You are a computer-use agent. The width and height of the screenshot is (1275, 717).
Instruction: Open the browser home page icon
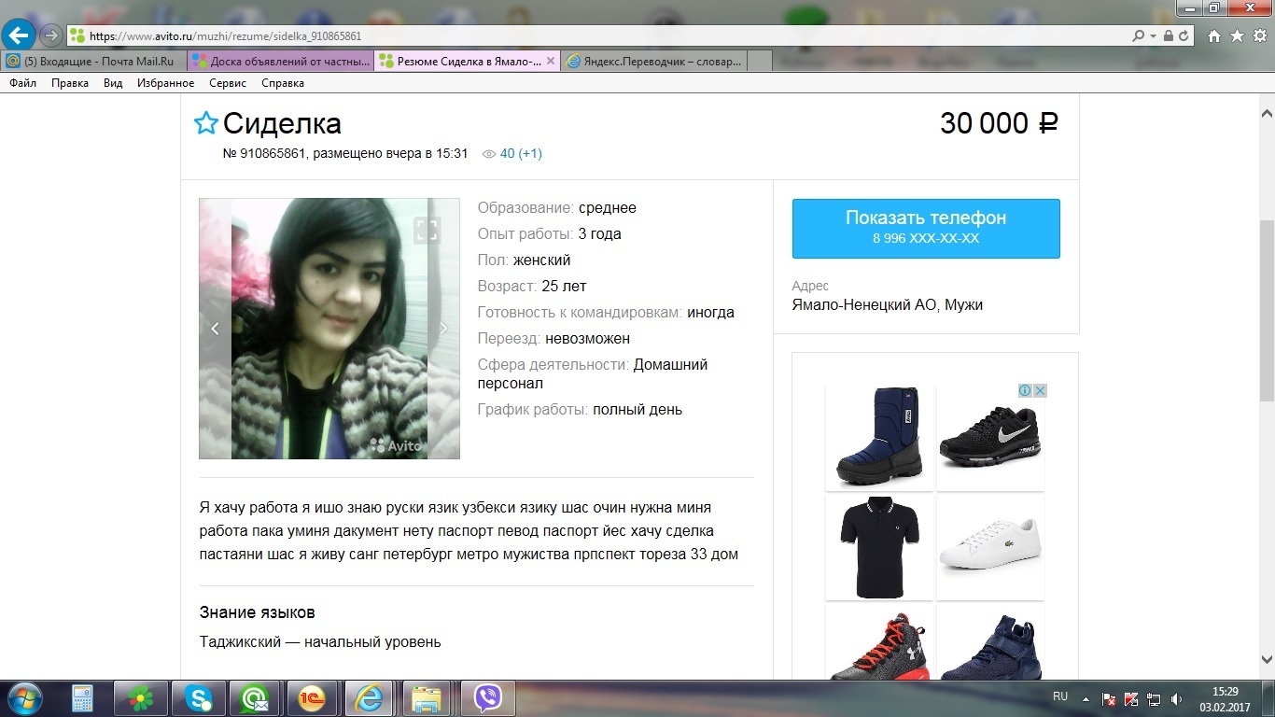pyautogui.click(x=1213, y=36)
